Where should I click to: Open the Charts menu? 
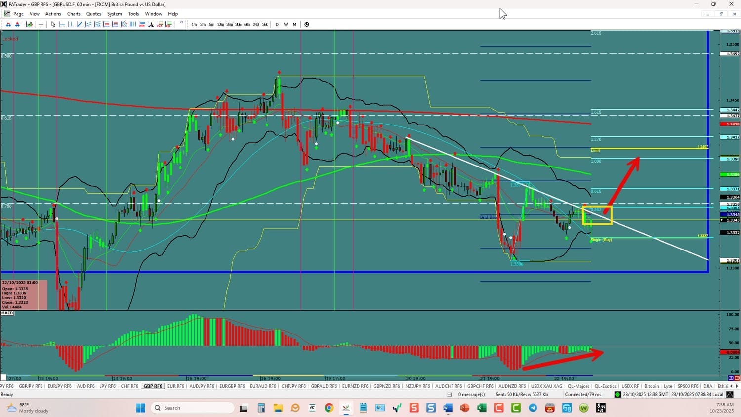pyautogui.click(x=74, y=14)
